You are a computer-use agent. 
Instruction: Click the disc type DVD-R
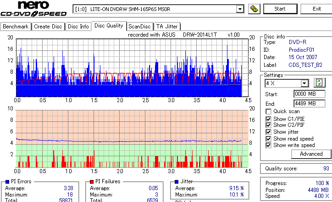298,42
